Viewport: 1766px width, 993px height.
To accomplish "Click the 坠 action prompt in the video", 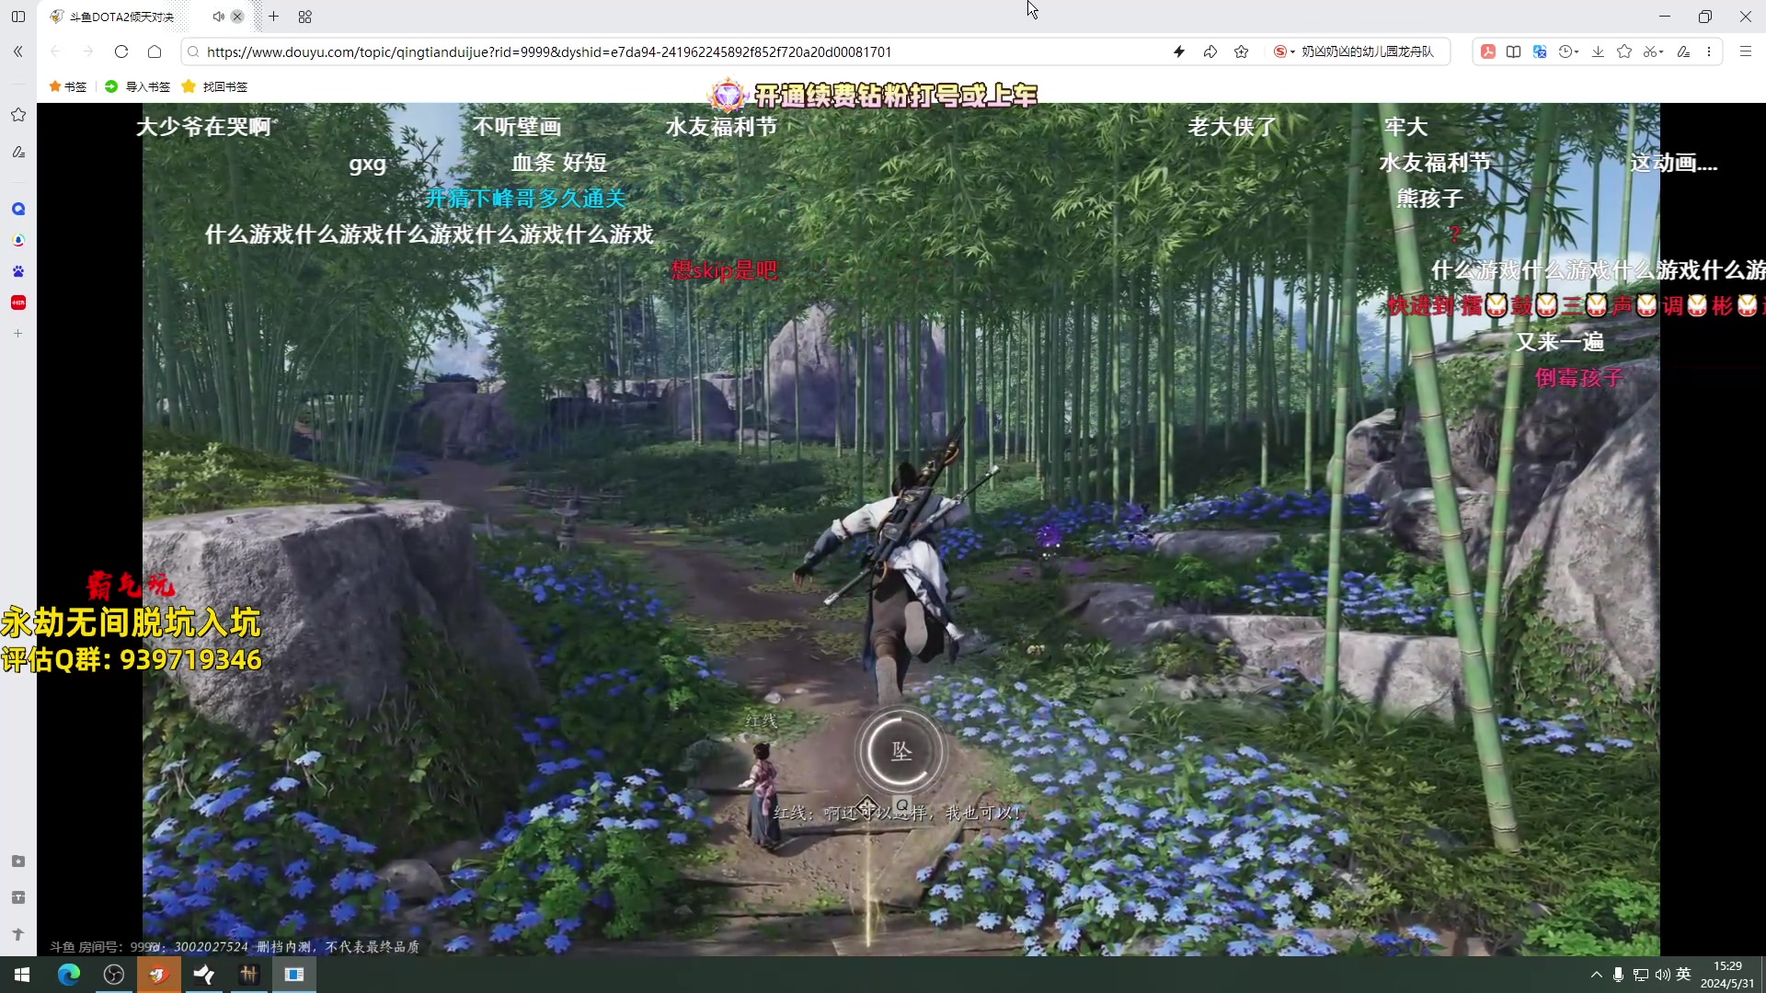I will (901, 751).
